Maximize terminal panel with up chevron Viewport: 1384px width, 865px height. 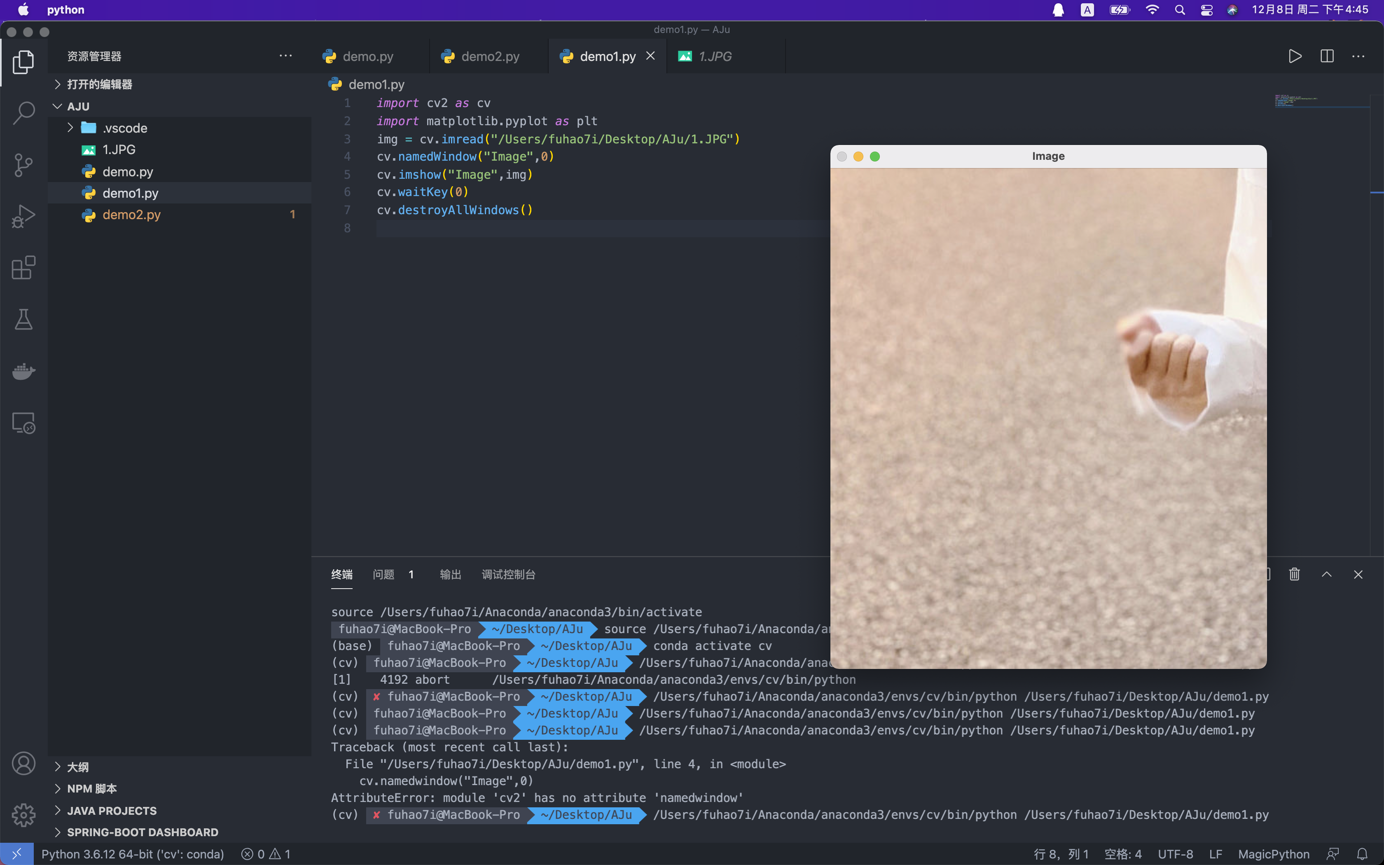coord(1326,574)
